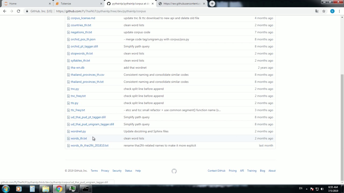The width and height of the screenshot is (344, 193).
Task: Open the Chrome three-dot menu
Action: pyautogui.click(x=340, y=11)
